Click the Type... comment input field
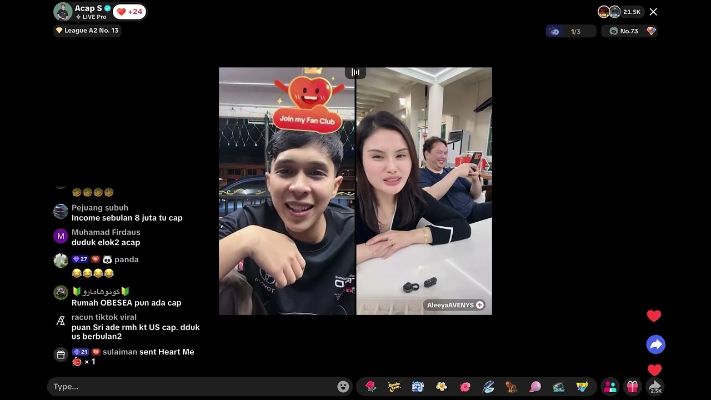The height and width of the screenshot is (400, 711). (x=194, y=387)
